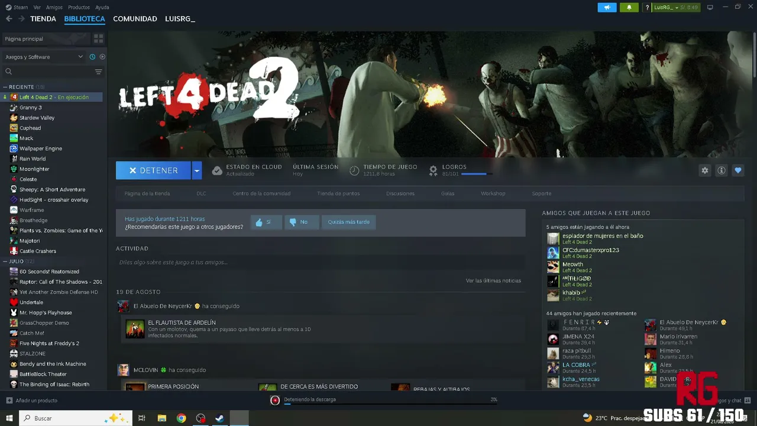The width and height of the screenshot is (757, 426).
Task: Toggle sort by recent activity clock
Action: point(92,57)
